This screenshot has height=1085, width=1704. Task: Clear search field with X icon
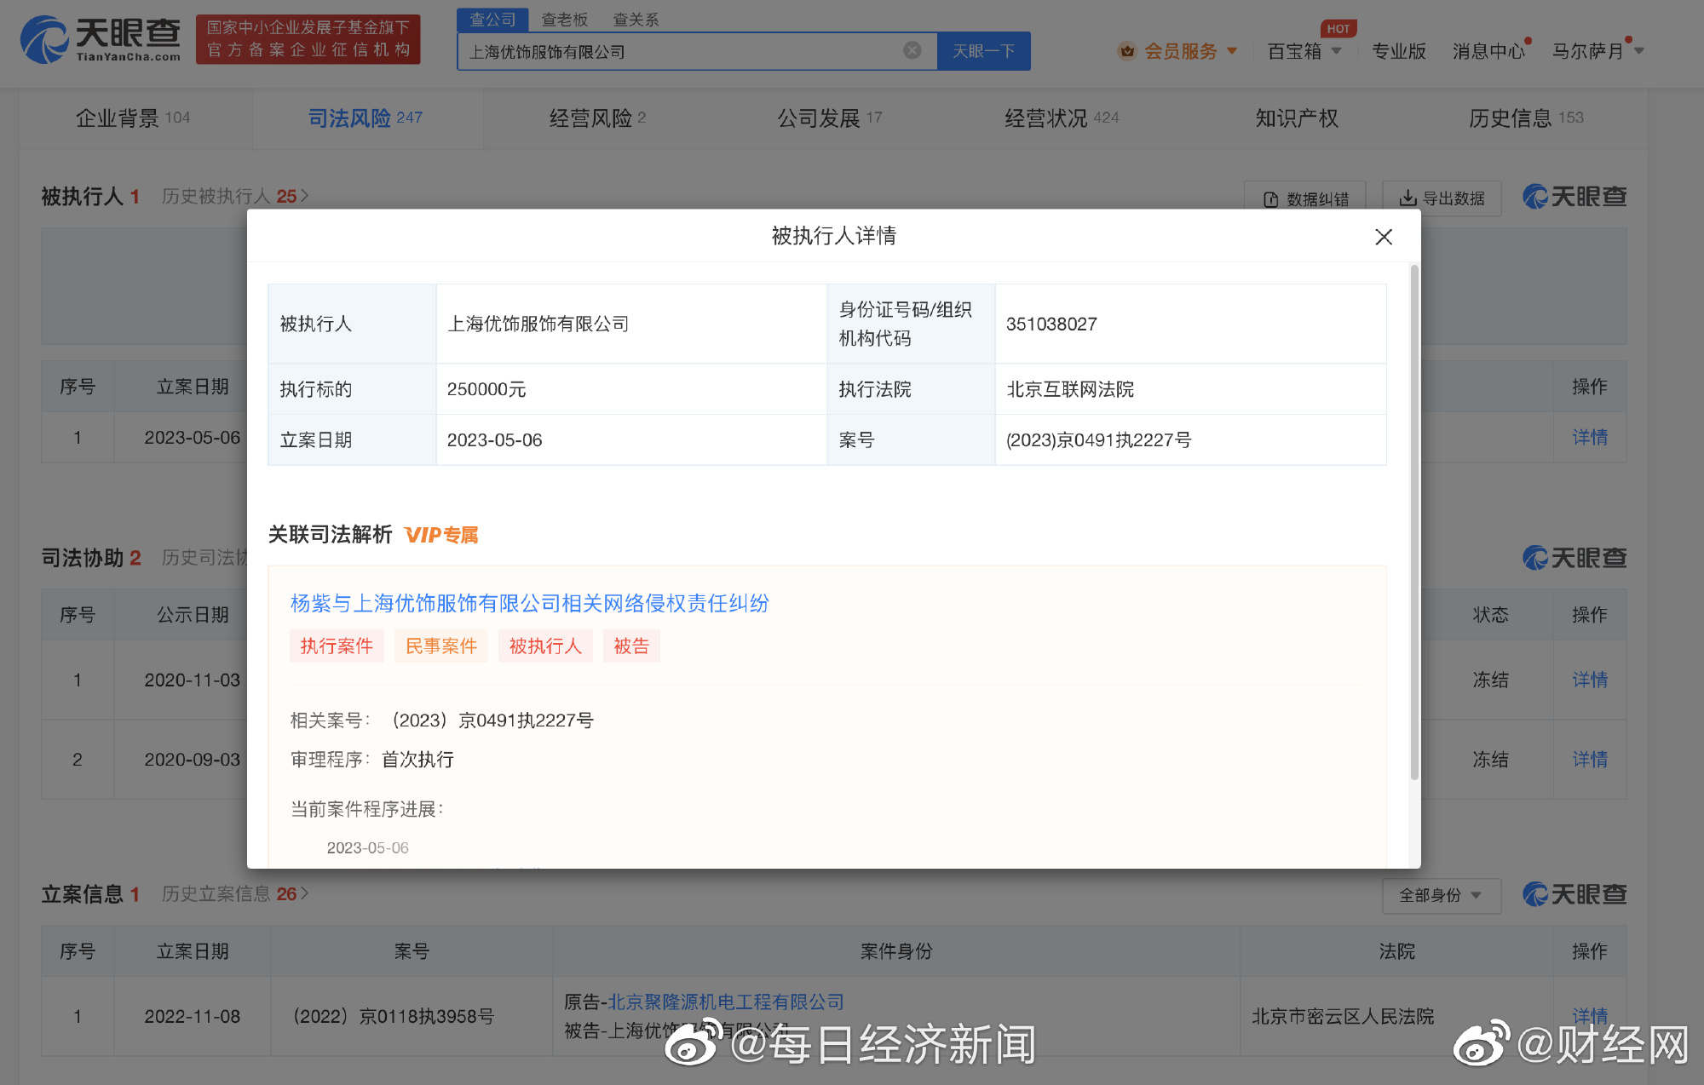(912, 50)
